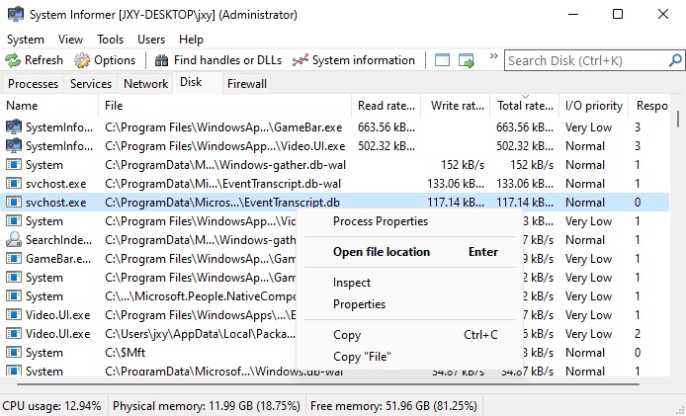Click the Find handles or DLLs binoculars icon

161,60
